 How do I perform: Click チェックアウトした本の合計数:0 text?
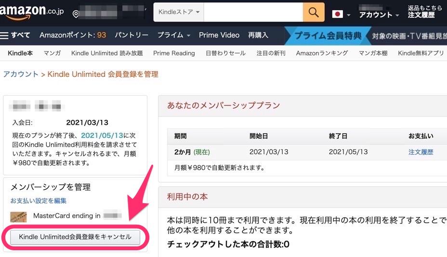tap(228, 244)
